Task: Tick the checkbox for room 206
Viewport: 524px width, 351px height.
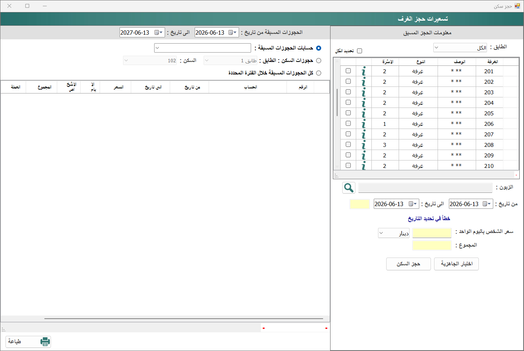Action: [348, 123]
